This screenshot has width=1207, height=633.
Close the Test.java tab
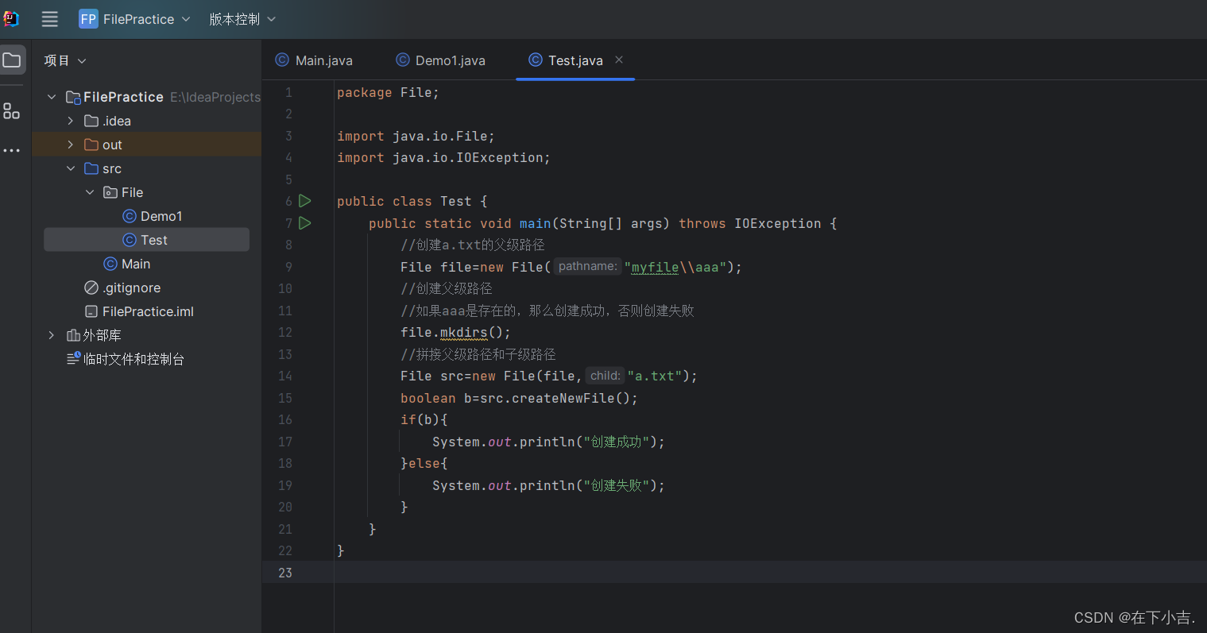(x=619, y=60)
